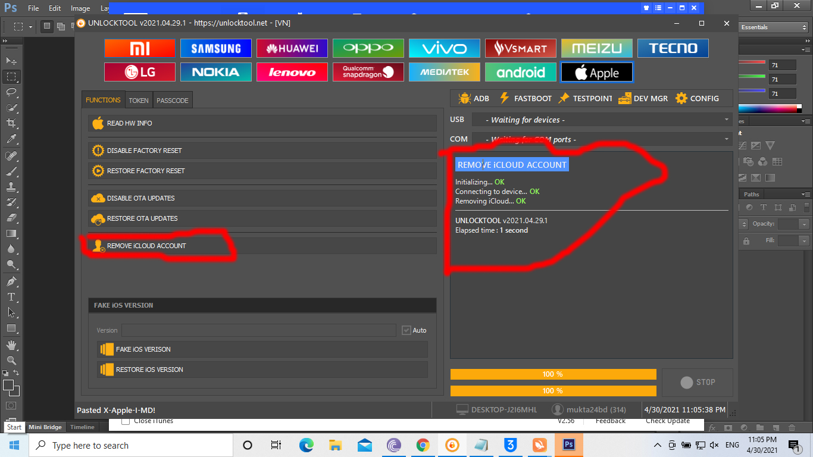Select Photoshop Eraser tool
Viewport: 813px width, 457px height.
(11, 218)
